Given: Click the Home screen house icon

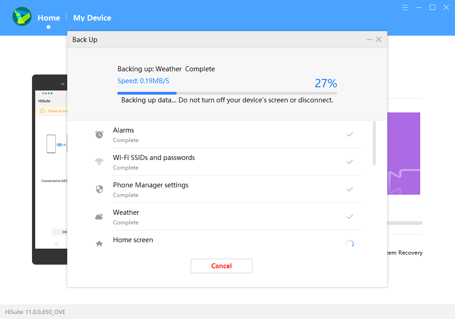Looking at the screenshot, I should click(99, 243).
